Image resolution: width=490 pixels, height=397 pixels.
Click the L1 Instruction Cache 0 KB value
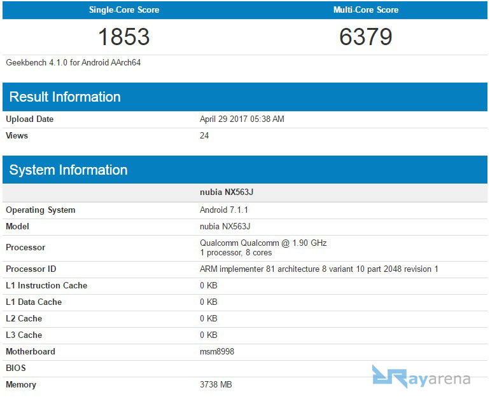[209, 286]
